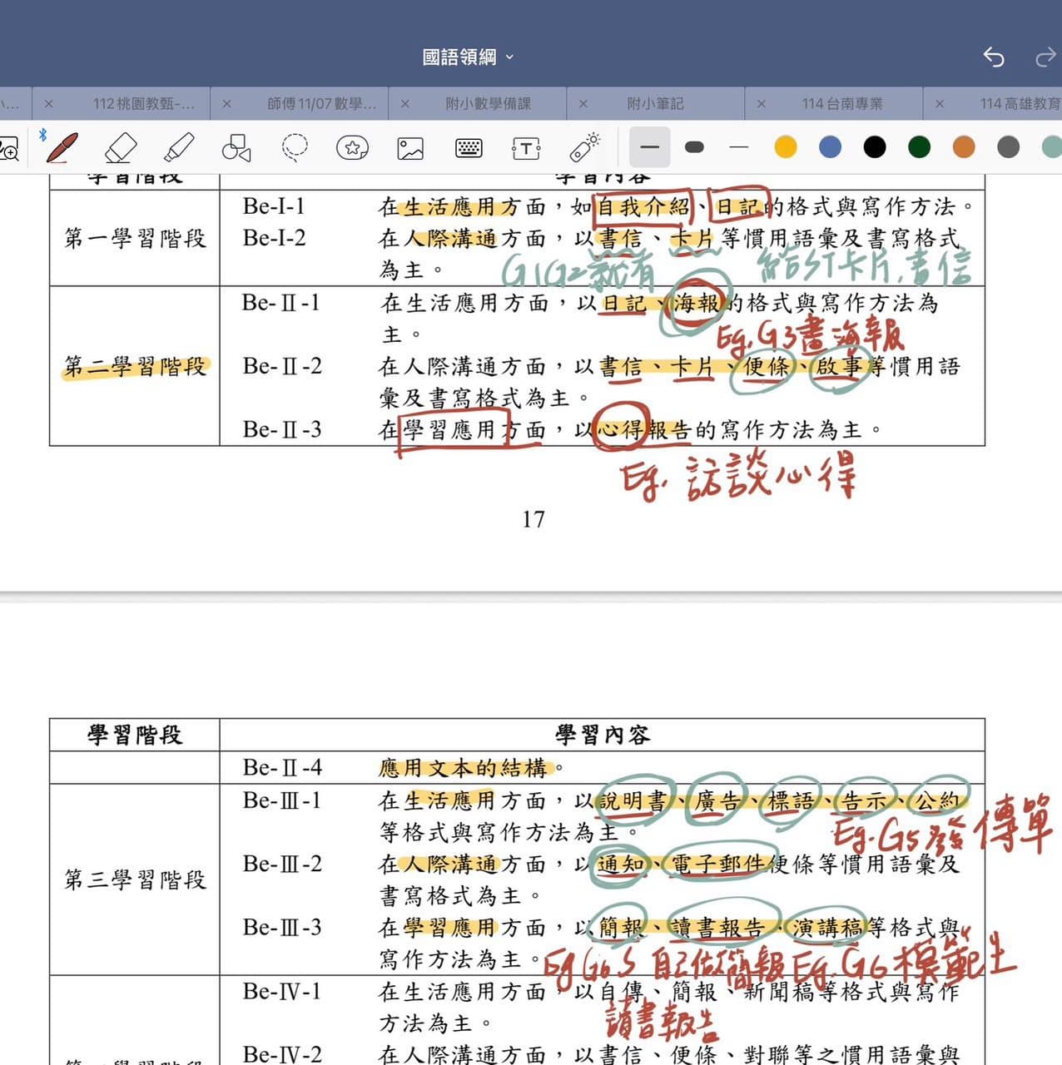This screenshot has height=1065, width=1062.
Task: Expand the 國語領綱 title dropdown
Action: (x=469, y=57)
